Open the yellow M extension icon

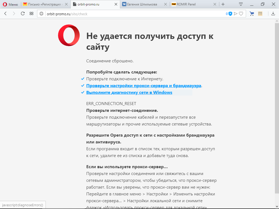(x=260, y=14)
